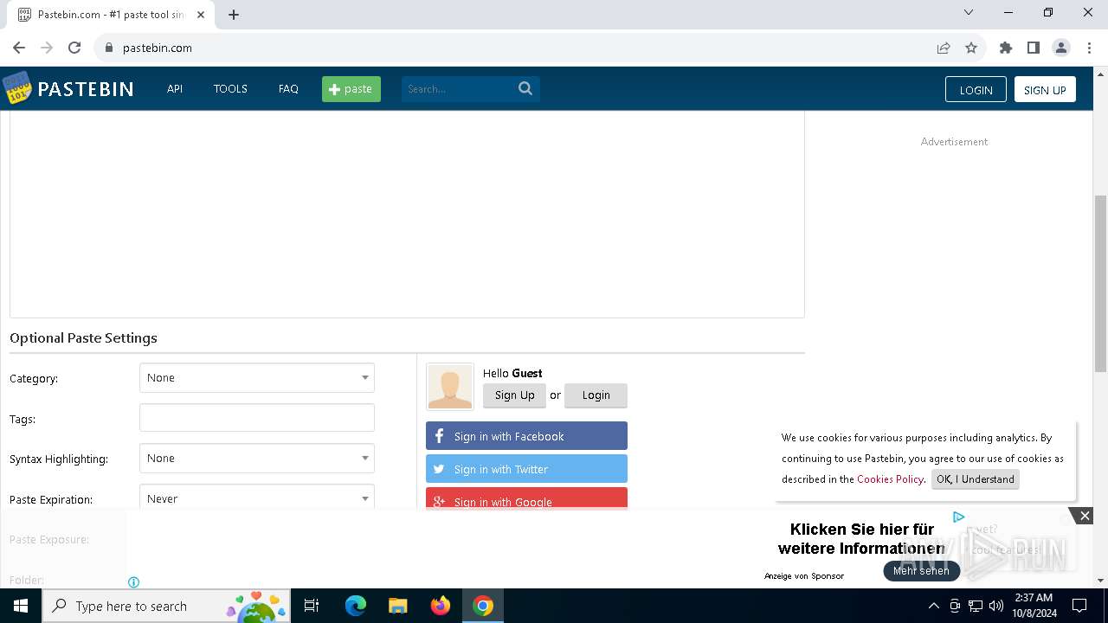
Task: Open Task View on the taskbar
Action: click(312, 606)
